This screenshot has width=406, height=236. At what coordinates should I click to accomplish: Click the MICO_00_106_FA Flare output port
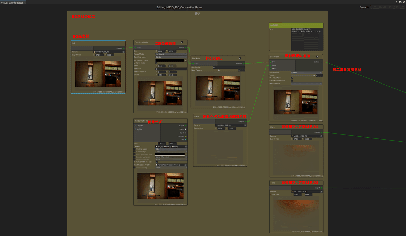point(246,122)
